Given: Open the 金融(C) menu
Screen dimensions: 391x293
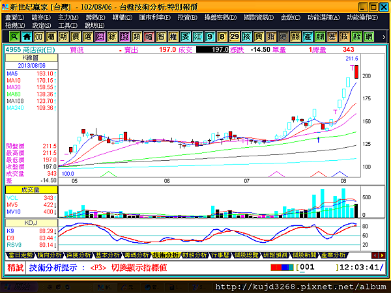Looking at the screenshot, I should tap(291, 18).
